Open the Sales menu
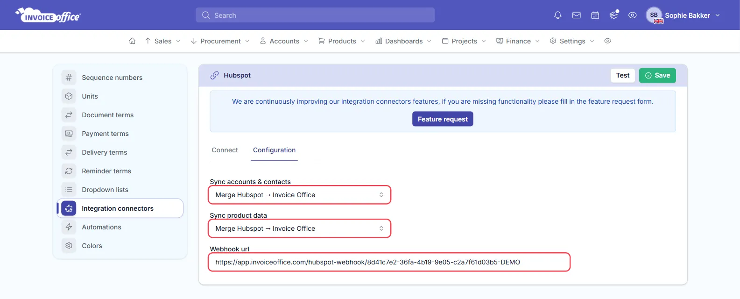The image size is (740, 299). pyautogui.click(x=162, y=41)
